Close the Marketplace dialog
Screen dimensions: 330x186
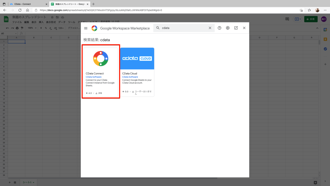244,28
